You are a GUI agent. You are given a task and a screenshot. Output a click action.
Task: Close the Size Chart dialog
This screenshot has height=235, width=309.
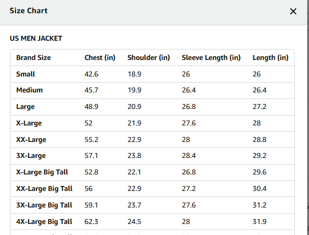[x=293, y=11]
